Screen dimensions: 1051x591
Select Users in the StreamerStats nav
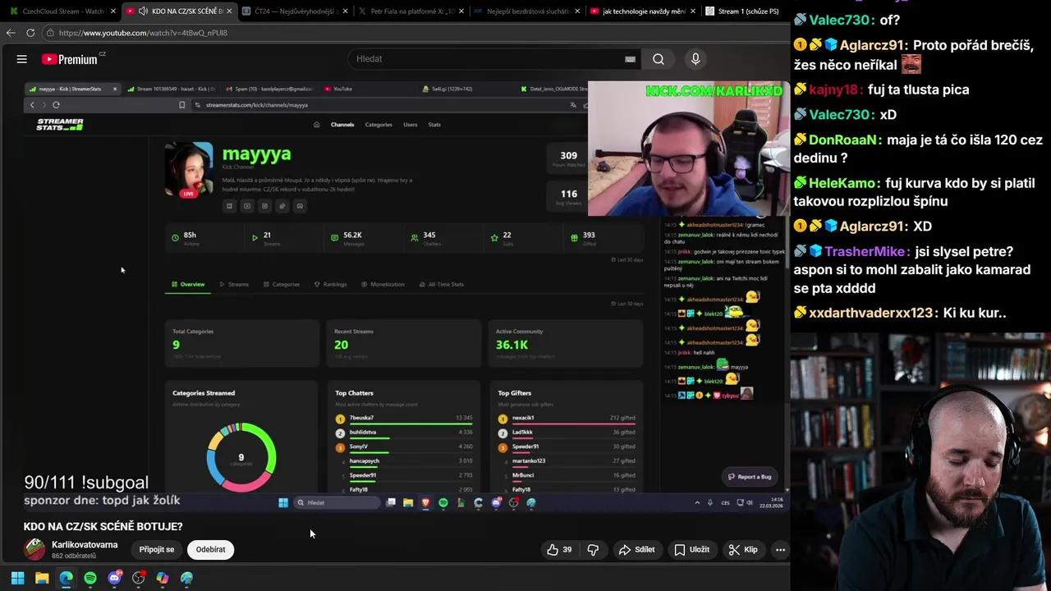(411, 125)
